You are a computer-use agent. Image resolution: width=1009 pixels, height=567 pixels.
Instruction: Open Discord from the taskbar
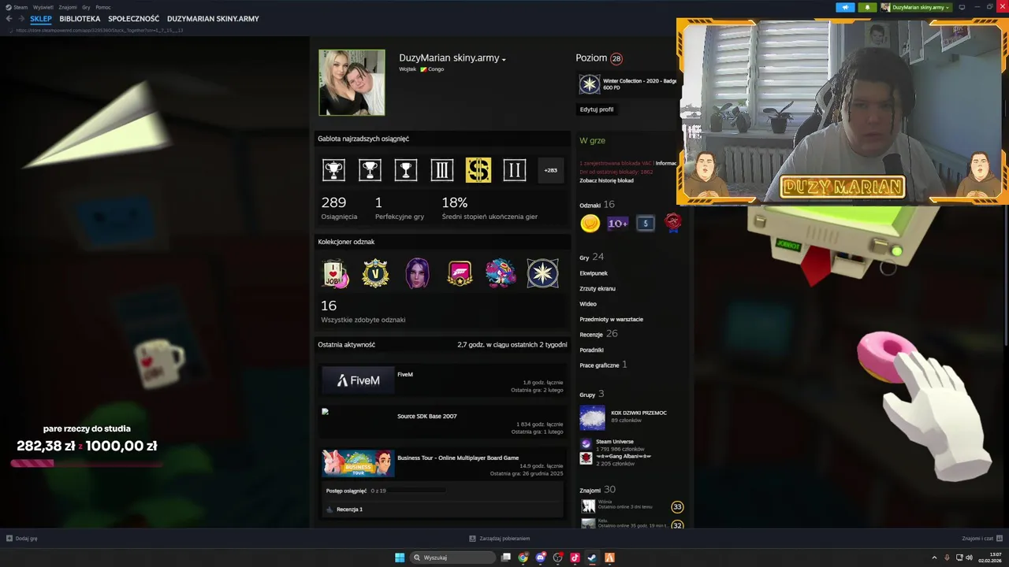point(540,558)
